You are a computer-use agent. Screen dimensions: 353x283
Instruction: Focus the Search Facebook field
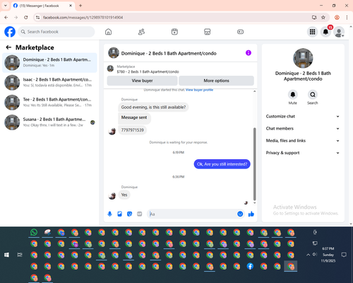pos(56,32)
